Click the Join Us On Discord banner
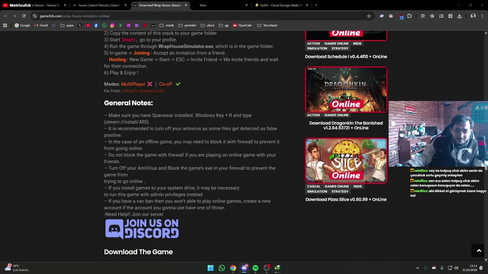 point(142,229)
